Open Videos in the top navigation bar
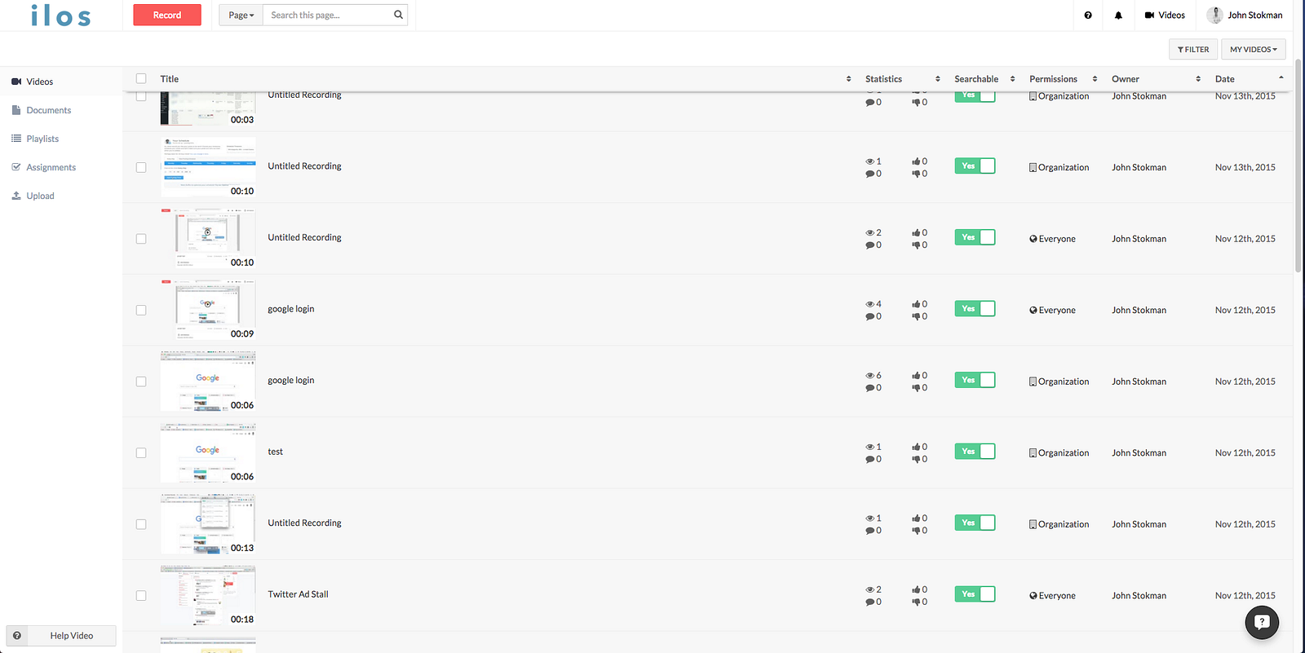 pos(1165,15)
